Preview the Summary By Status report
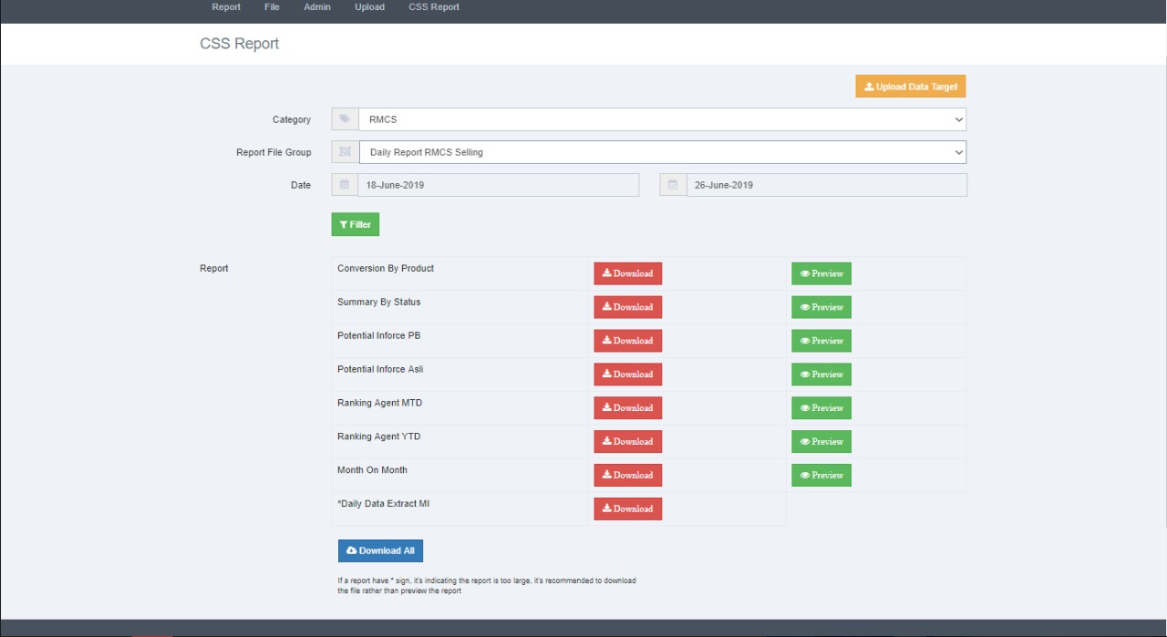This screenshot has height=637, width=1167. 821,307
